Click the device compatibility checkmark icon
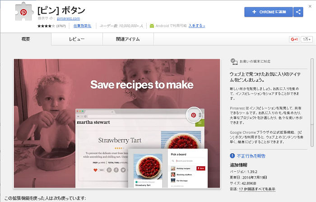Screen dimensions: 316x202 [234, 61]
